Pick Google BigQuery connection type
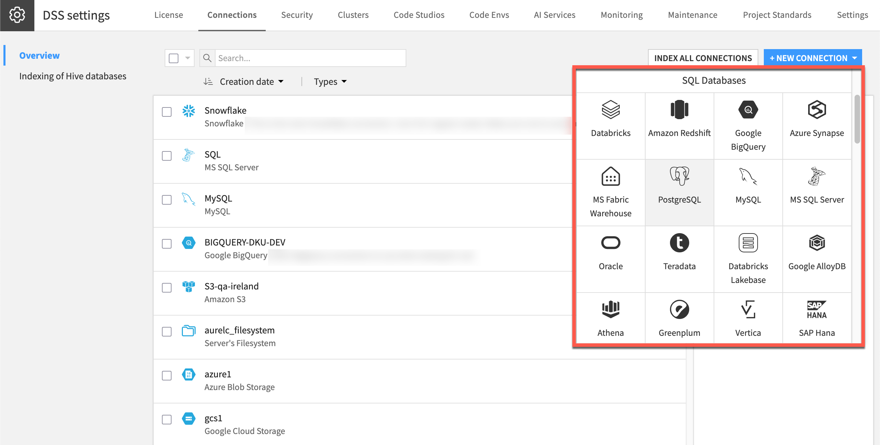 tap(748, 126)
